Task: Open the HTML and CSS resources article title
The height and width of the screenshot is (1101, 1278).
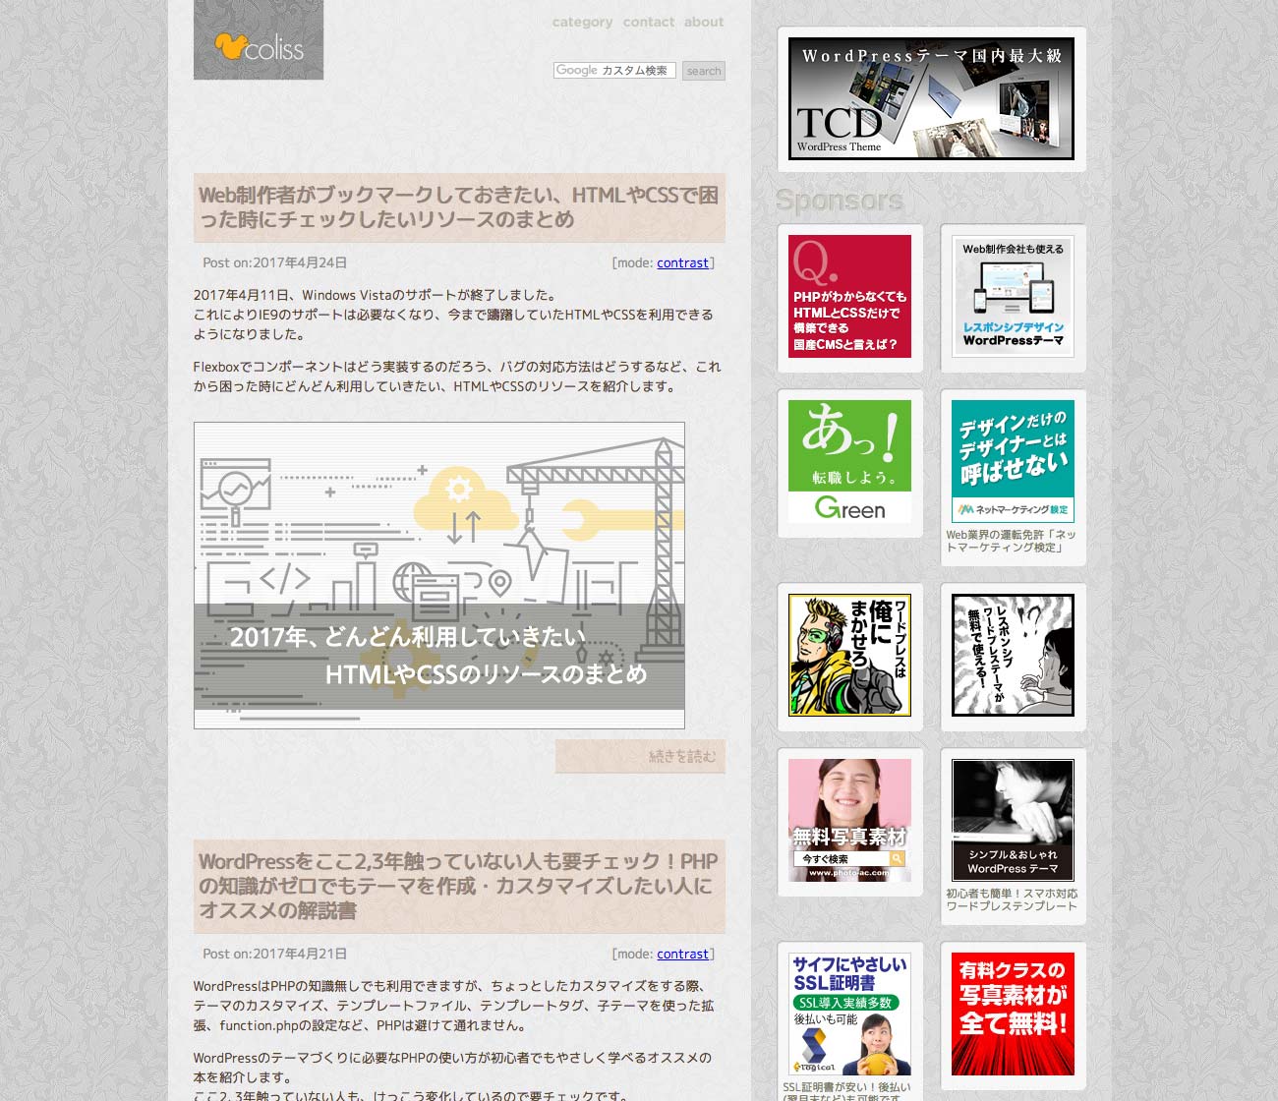Action: click(458, 207)
